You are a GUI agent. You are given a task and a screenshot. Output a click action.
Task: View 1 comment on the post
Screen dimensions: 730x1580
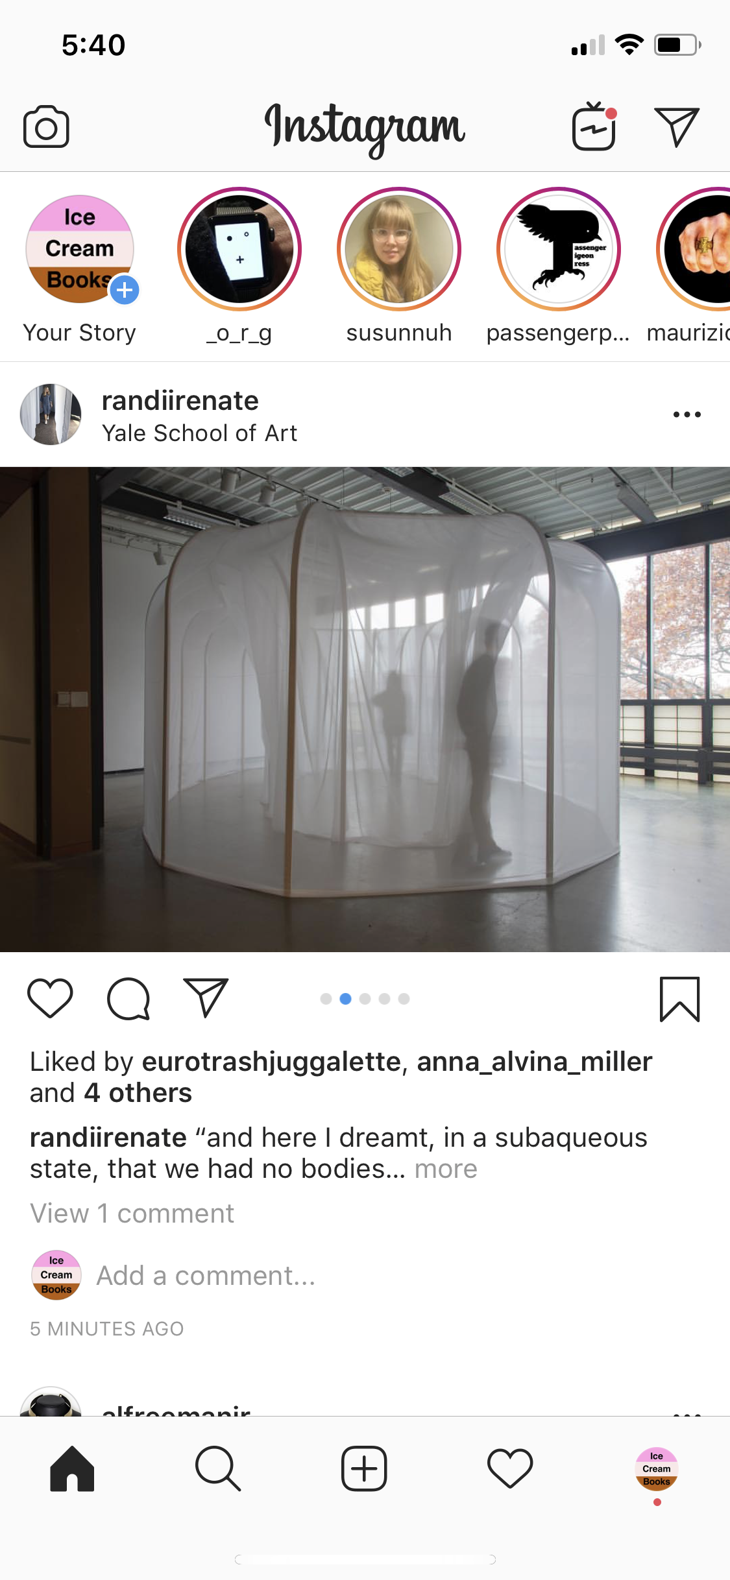coord(132,1213)
